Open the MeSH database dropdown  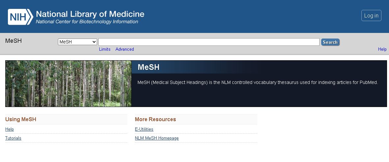coord(77,42)
